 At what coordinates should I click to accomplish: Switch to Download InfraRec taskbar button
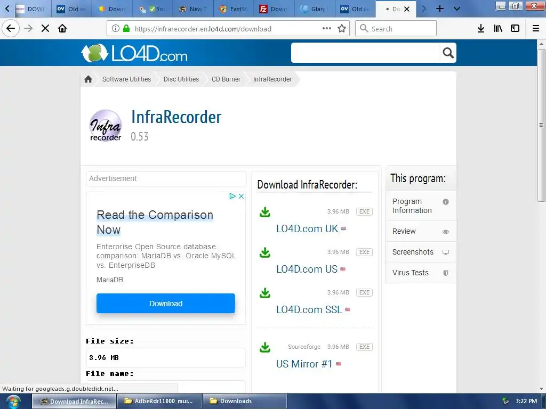pos(74,402)
